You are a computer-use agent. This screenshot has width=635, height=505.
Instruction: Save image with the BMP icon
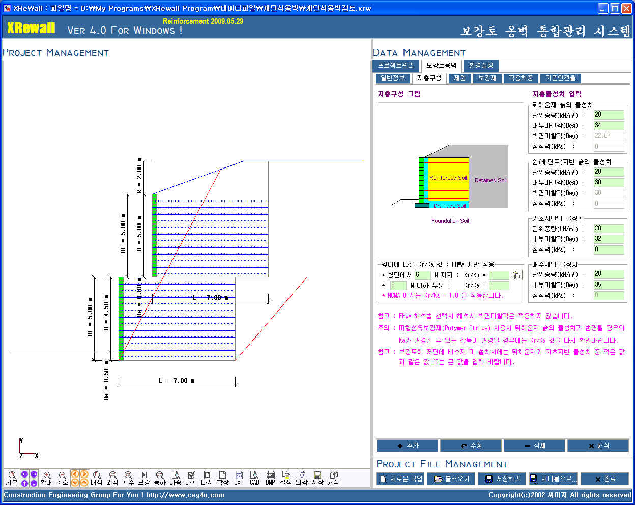pyautogui.click(x=270, y=478)
